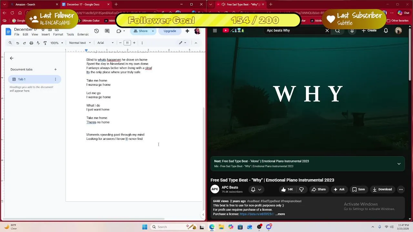
Task: Open the YouTube account avatar menu
Action: pyautogui.click(x=398, y=31)
